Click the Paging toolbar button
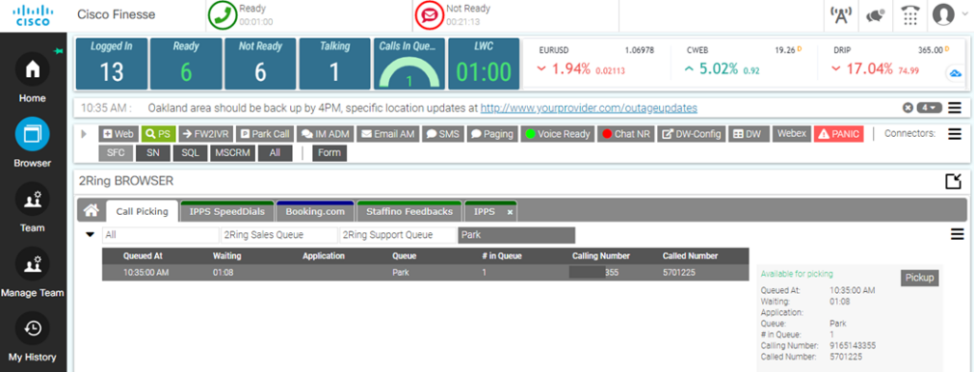Image resolution: width=974 pixels, height=372 pixels. tap(492, 133)
